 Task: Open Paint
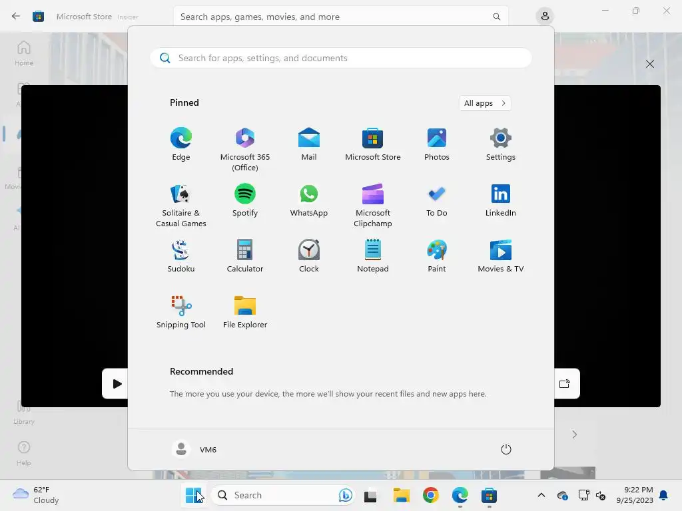tap(437, 256)
